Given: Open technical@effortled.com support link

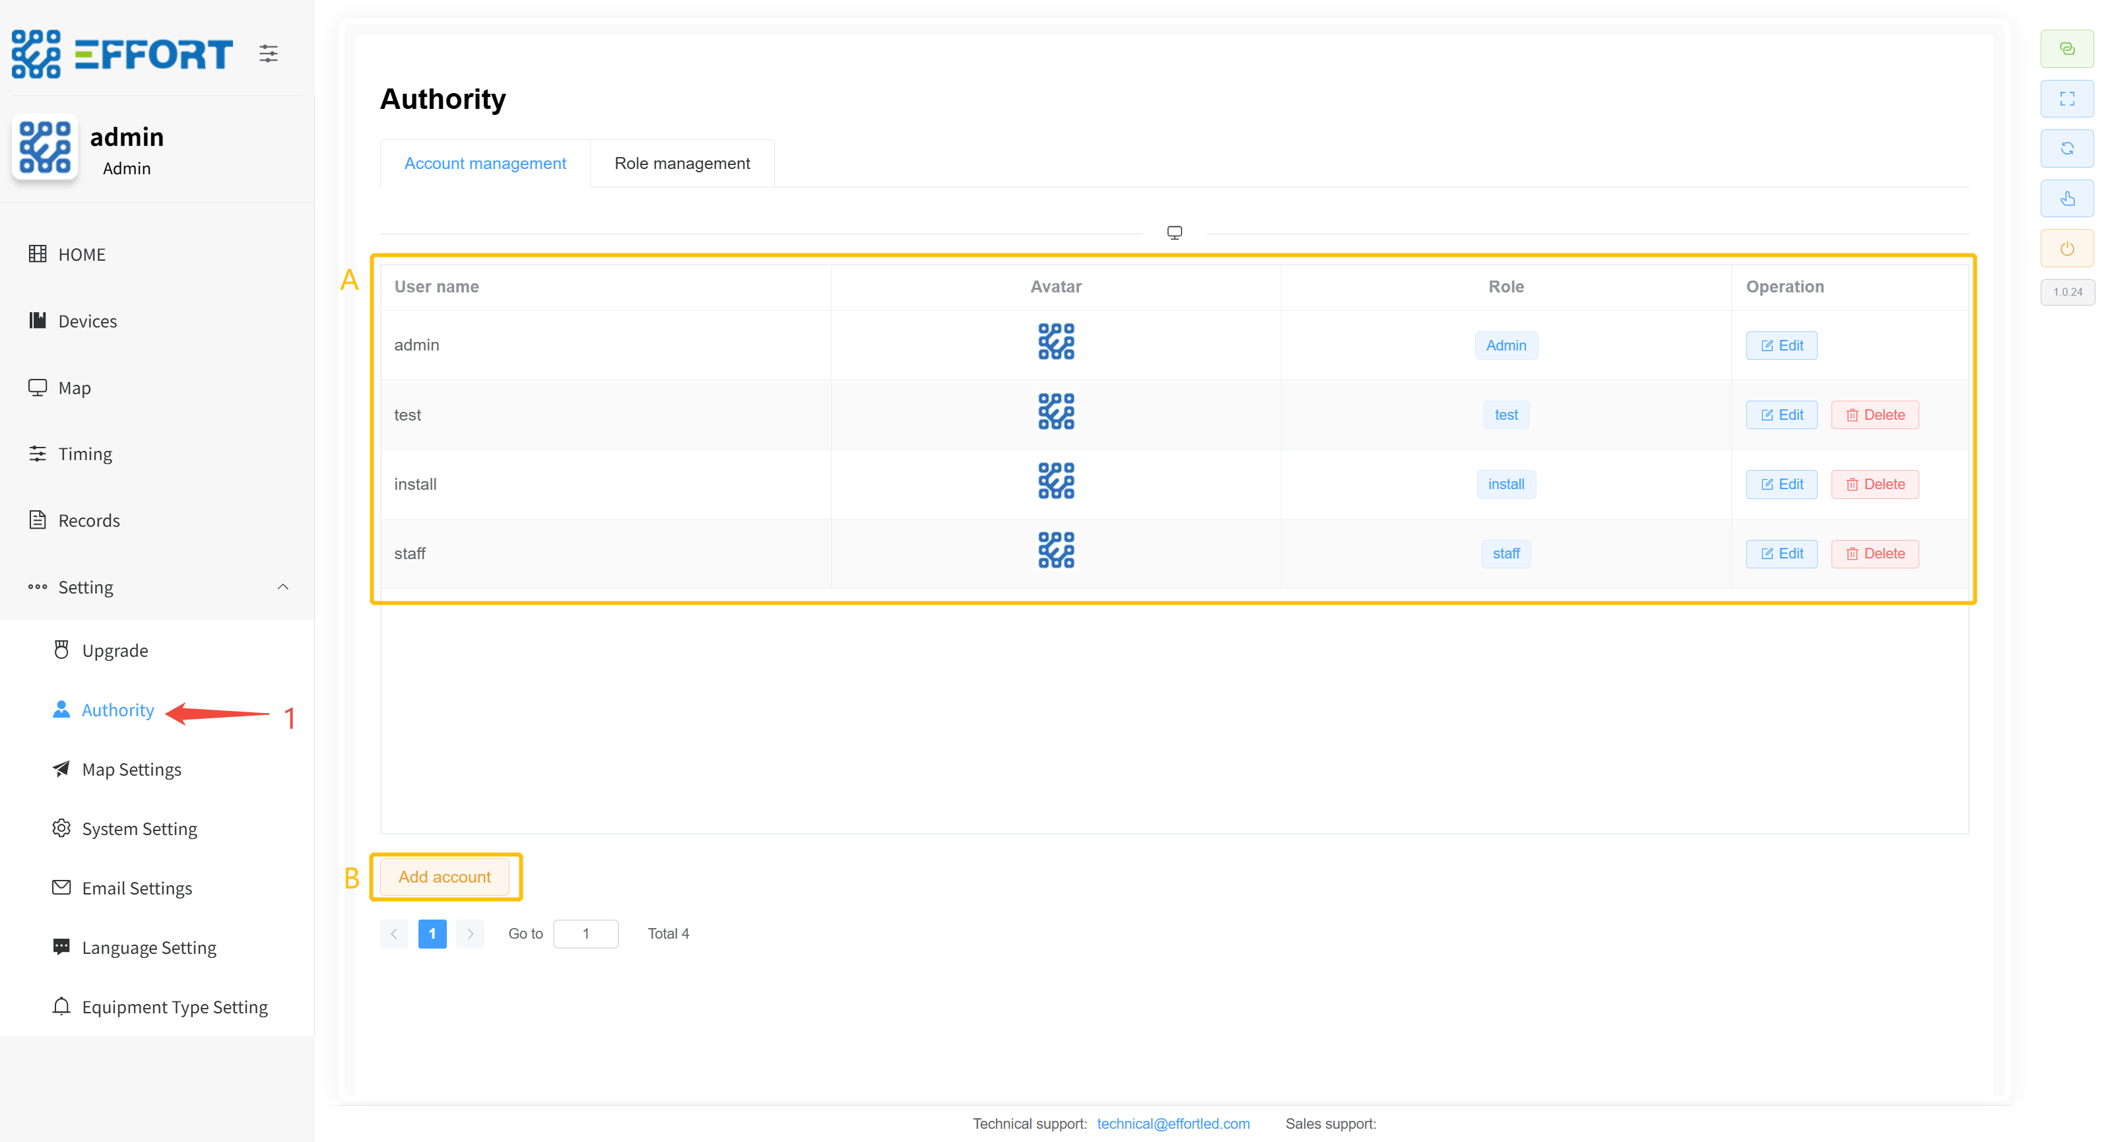Looking at the screenshot, I should click(x=1172, y=1123).
